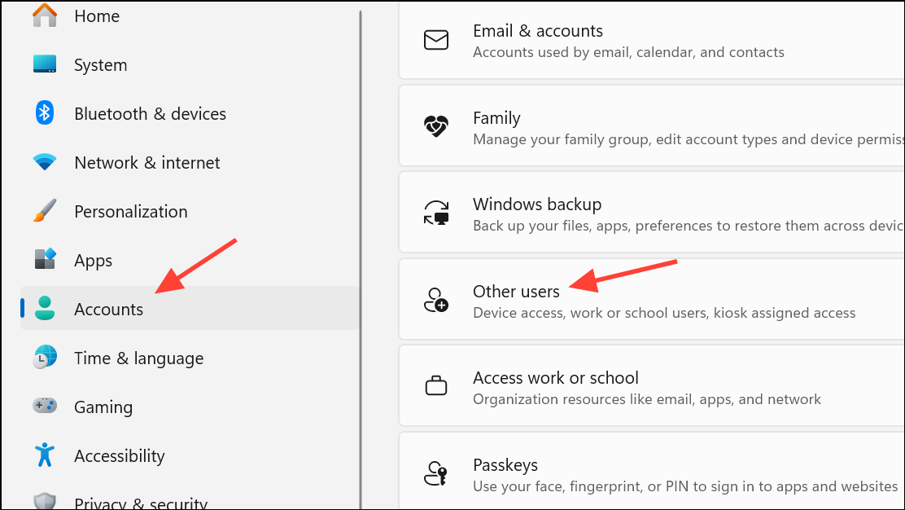Screen dimensions: 905x510
Task: Click 'Accounts used by email, calendar, and contacts' text
Action: [628, 52]
